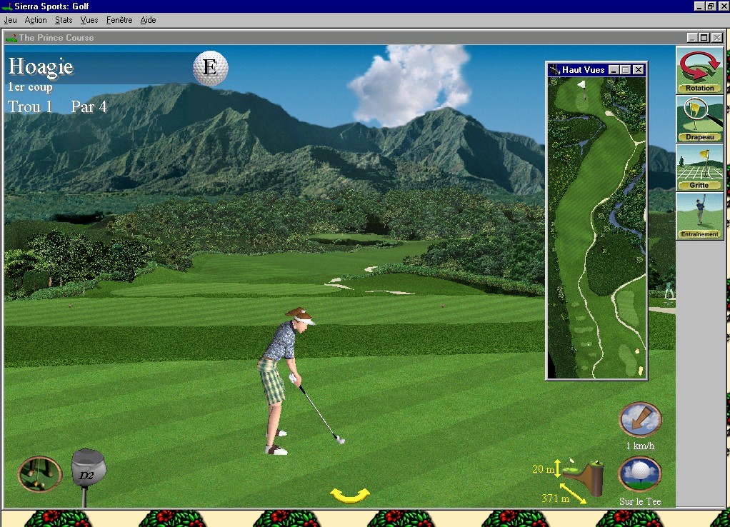Maximize The Prince Course window

(x=704, y=38)
